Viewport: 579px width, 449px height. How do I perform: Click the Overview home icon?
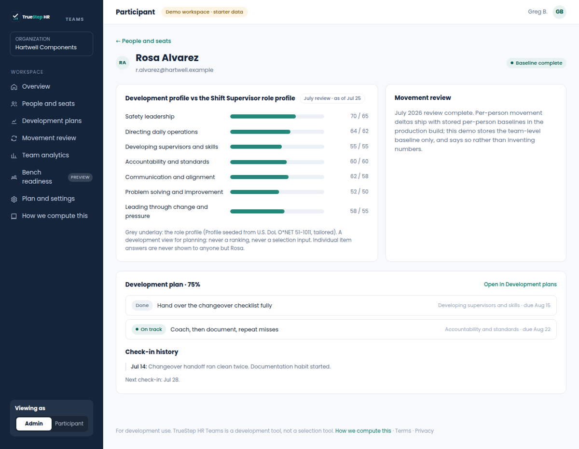14,87
